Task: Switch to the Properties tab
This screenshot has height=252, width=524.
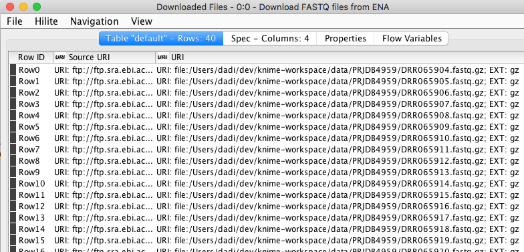Action: click(345, 39)
